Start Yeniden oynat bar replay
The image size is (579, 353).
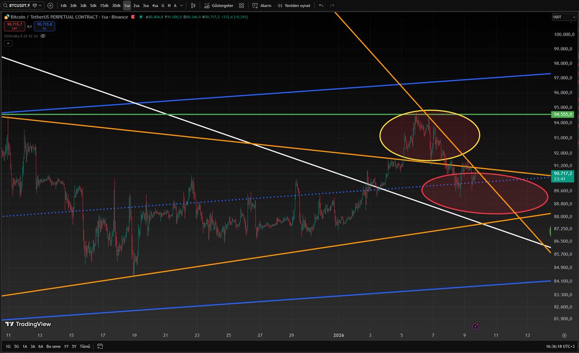click(294, 5)
